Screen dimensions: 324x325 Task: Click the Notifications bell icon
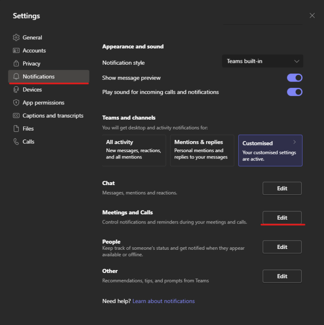pyautogui.click(x=16, y=76)
